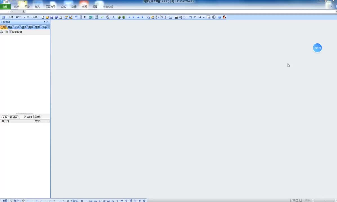Switch to the 清单 panel tab
This screenshot has height=202, width=337.
31,27
